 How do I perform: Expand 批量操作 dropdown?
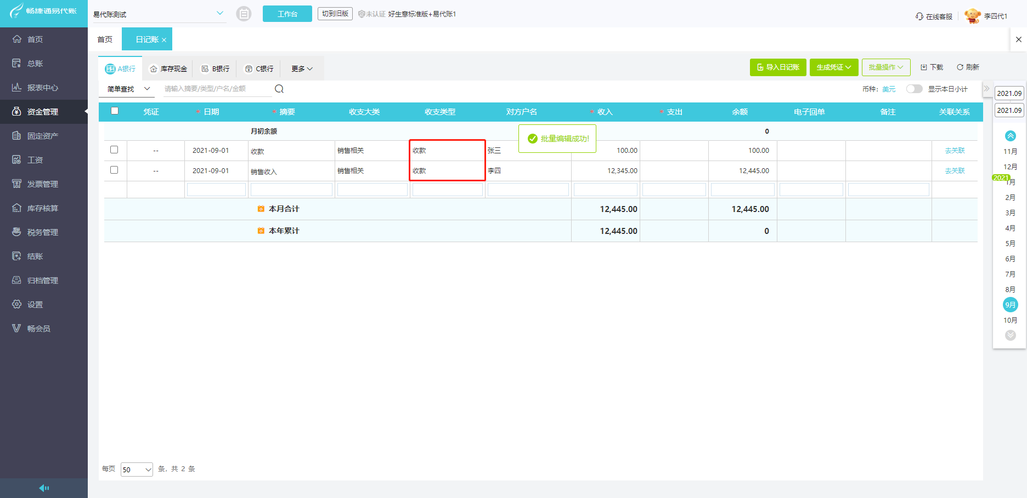pyautogui.click(x=886, y=67)
